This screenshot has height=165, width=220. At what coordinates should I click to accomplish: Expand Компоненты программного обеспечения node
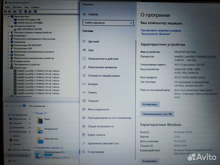pos(9,39)
